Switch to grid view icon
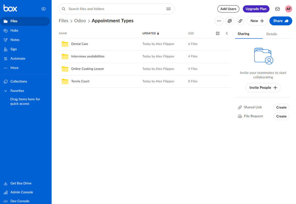Screen dimensions: 296x204 [217, 33]
